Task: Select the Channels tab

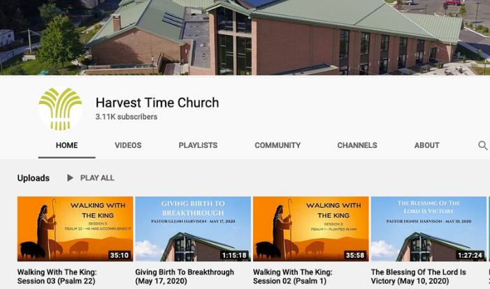Action: point(357,145)
